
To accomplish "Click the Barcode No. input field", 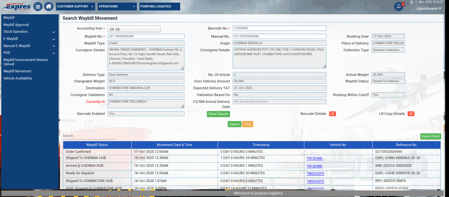I will click(279, 28).
